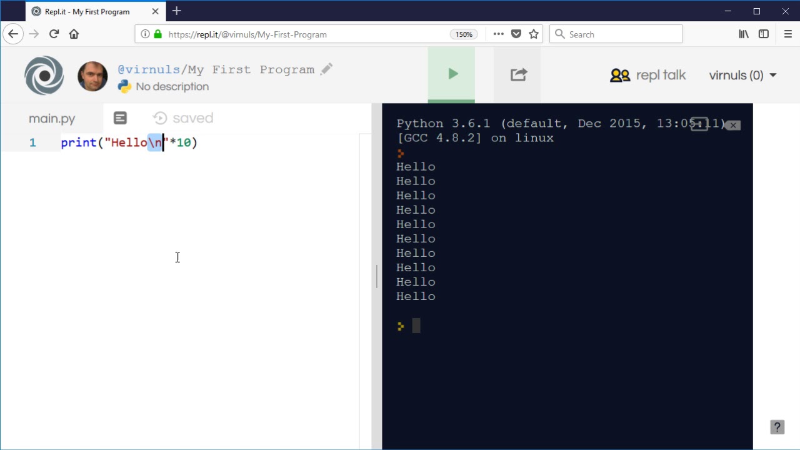Select the Repl.it - My First Program tab
The height and width of the screenshot is (450, 800).
point(96,11)
